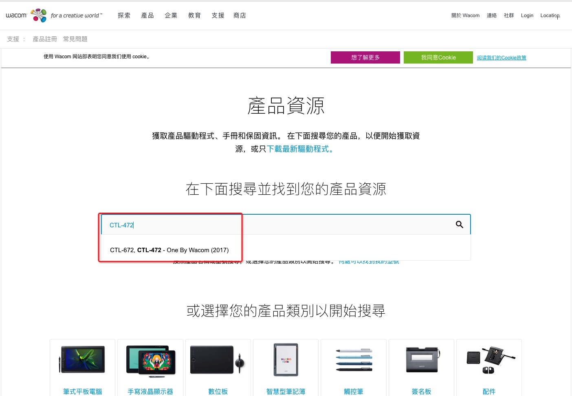572x396 pixels.
Task: Open the 連絡 link
Action: (492, 15)
